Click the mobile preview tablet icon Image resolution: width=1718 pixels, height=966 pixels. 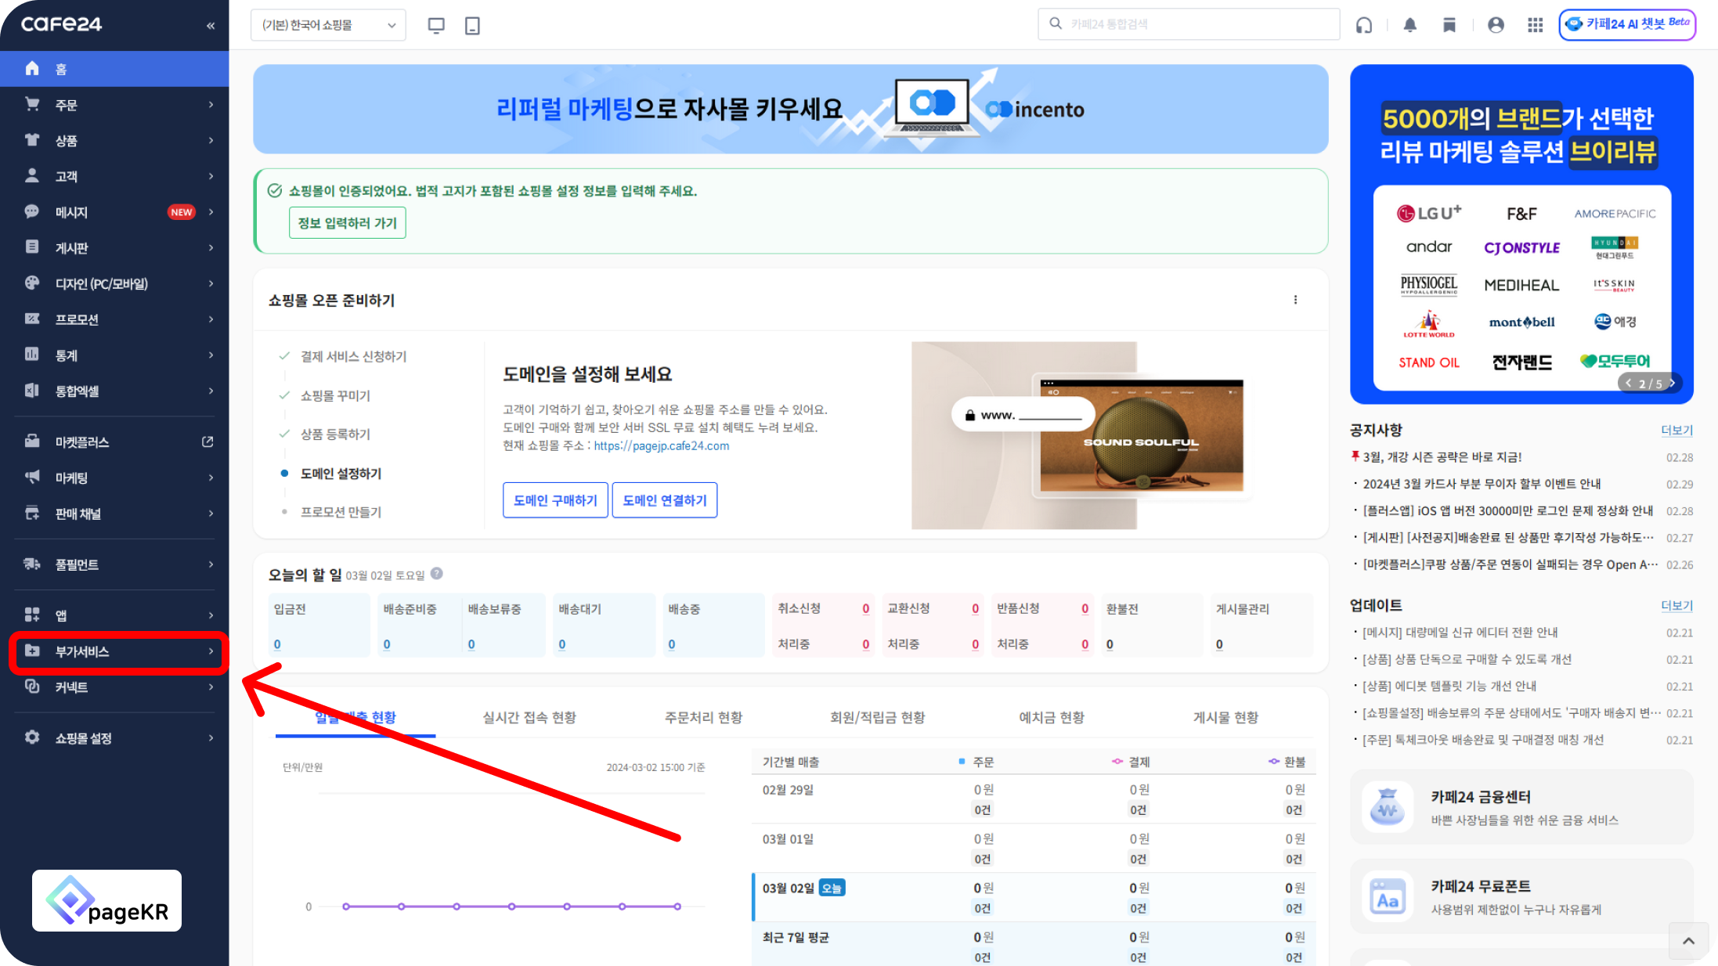(x=472, y=25)
